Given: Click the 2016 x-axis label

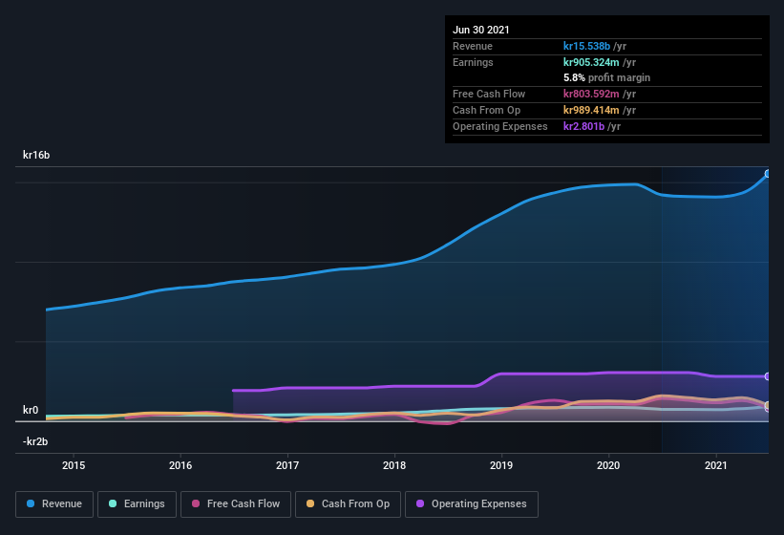Looking at the screenshot, I should (x=180, y=465).
